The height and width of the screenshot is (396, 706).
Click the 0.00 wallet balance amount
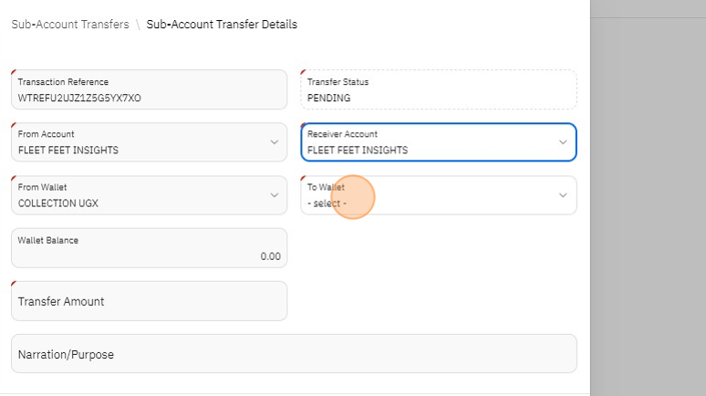[x=270, y=256]
